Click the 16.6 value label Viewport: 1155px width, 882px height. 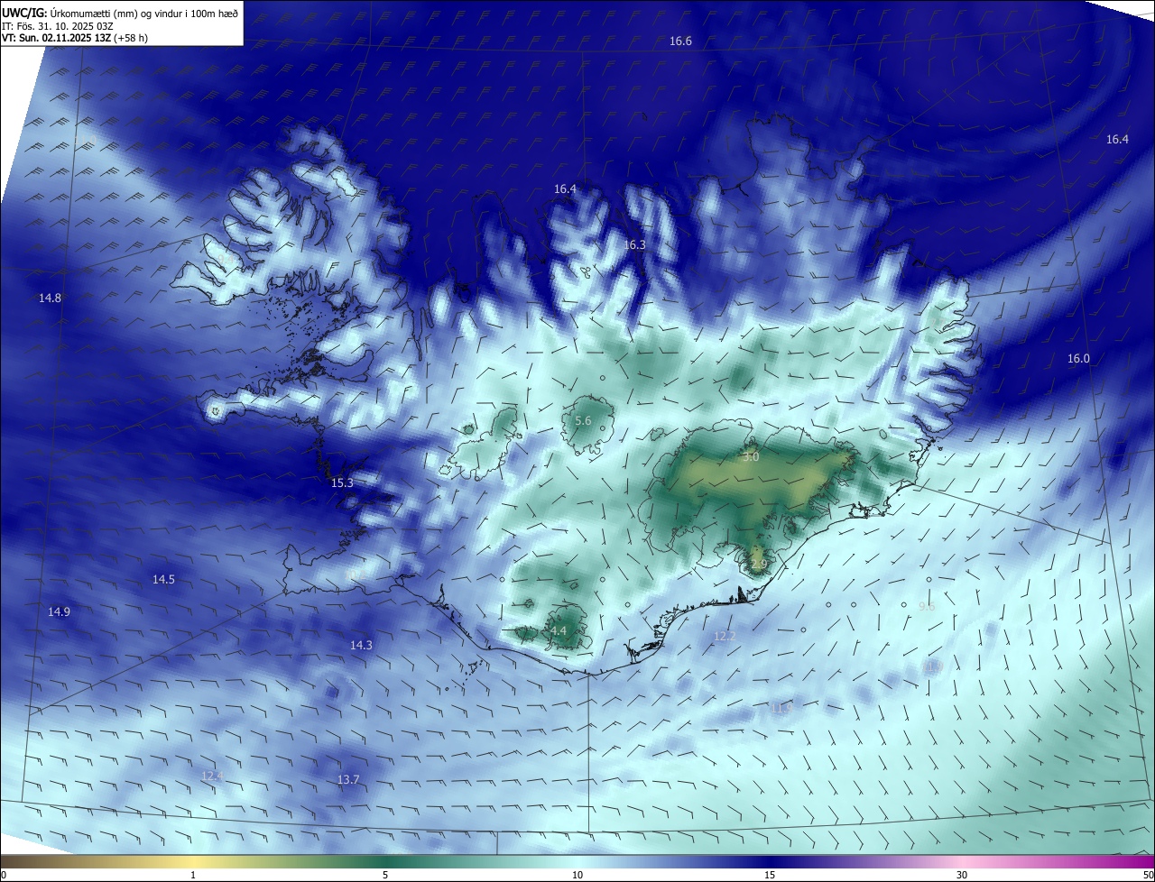point(680,41)
